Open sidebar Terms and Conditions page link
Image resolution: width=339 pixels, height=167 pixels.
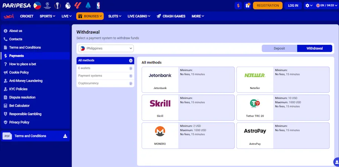click(x=35, y=47)
